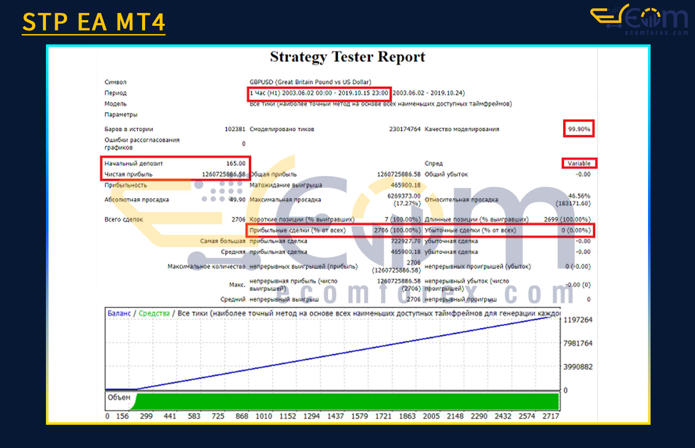The width and height of the screenshot is (695, 448).
Task: Click the short positions value '7 (100.00%)'
Action: pos(403,219)
